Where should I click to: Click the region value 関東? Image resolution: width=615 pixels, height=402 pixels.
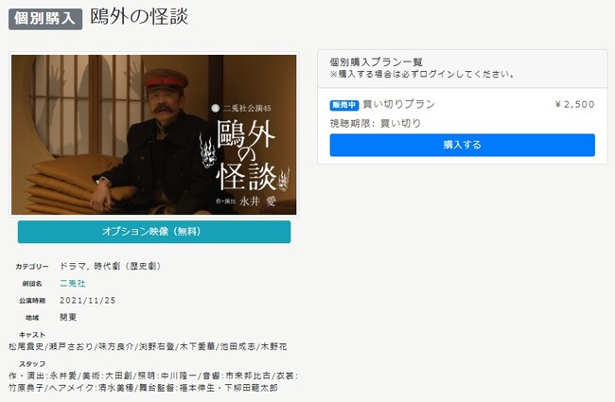coord(68,317)
